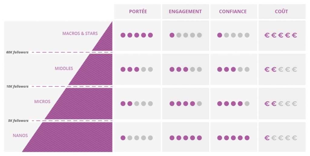Image resolution: width=310 pixels, height=156 pixels.
Task: Click the PORTÉE column header
Action: click(x=138, y=11)
